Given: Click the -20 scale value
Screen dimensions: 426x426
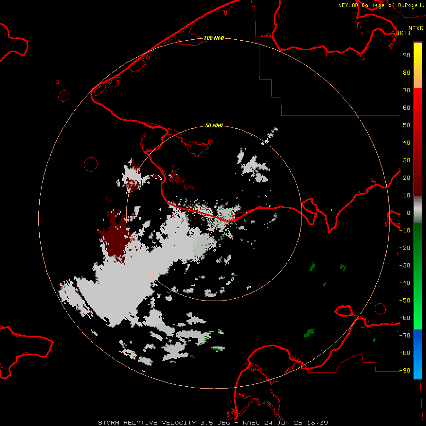Looking at the screenshot, I should 405,248.
